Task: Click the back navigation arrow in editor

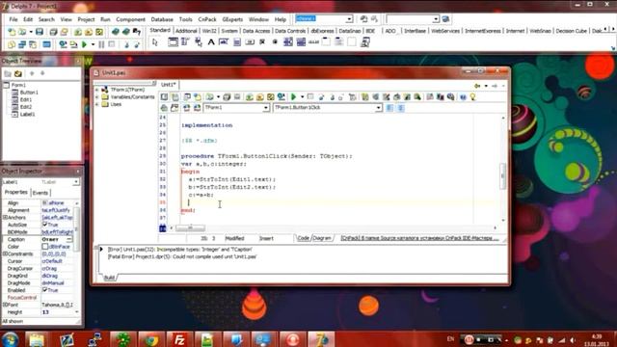Action: (477, 86)
